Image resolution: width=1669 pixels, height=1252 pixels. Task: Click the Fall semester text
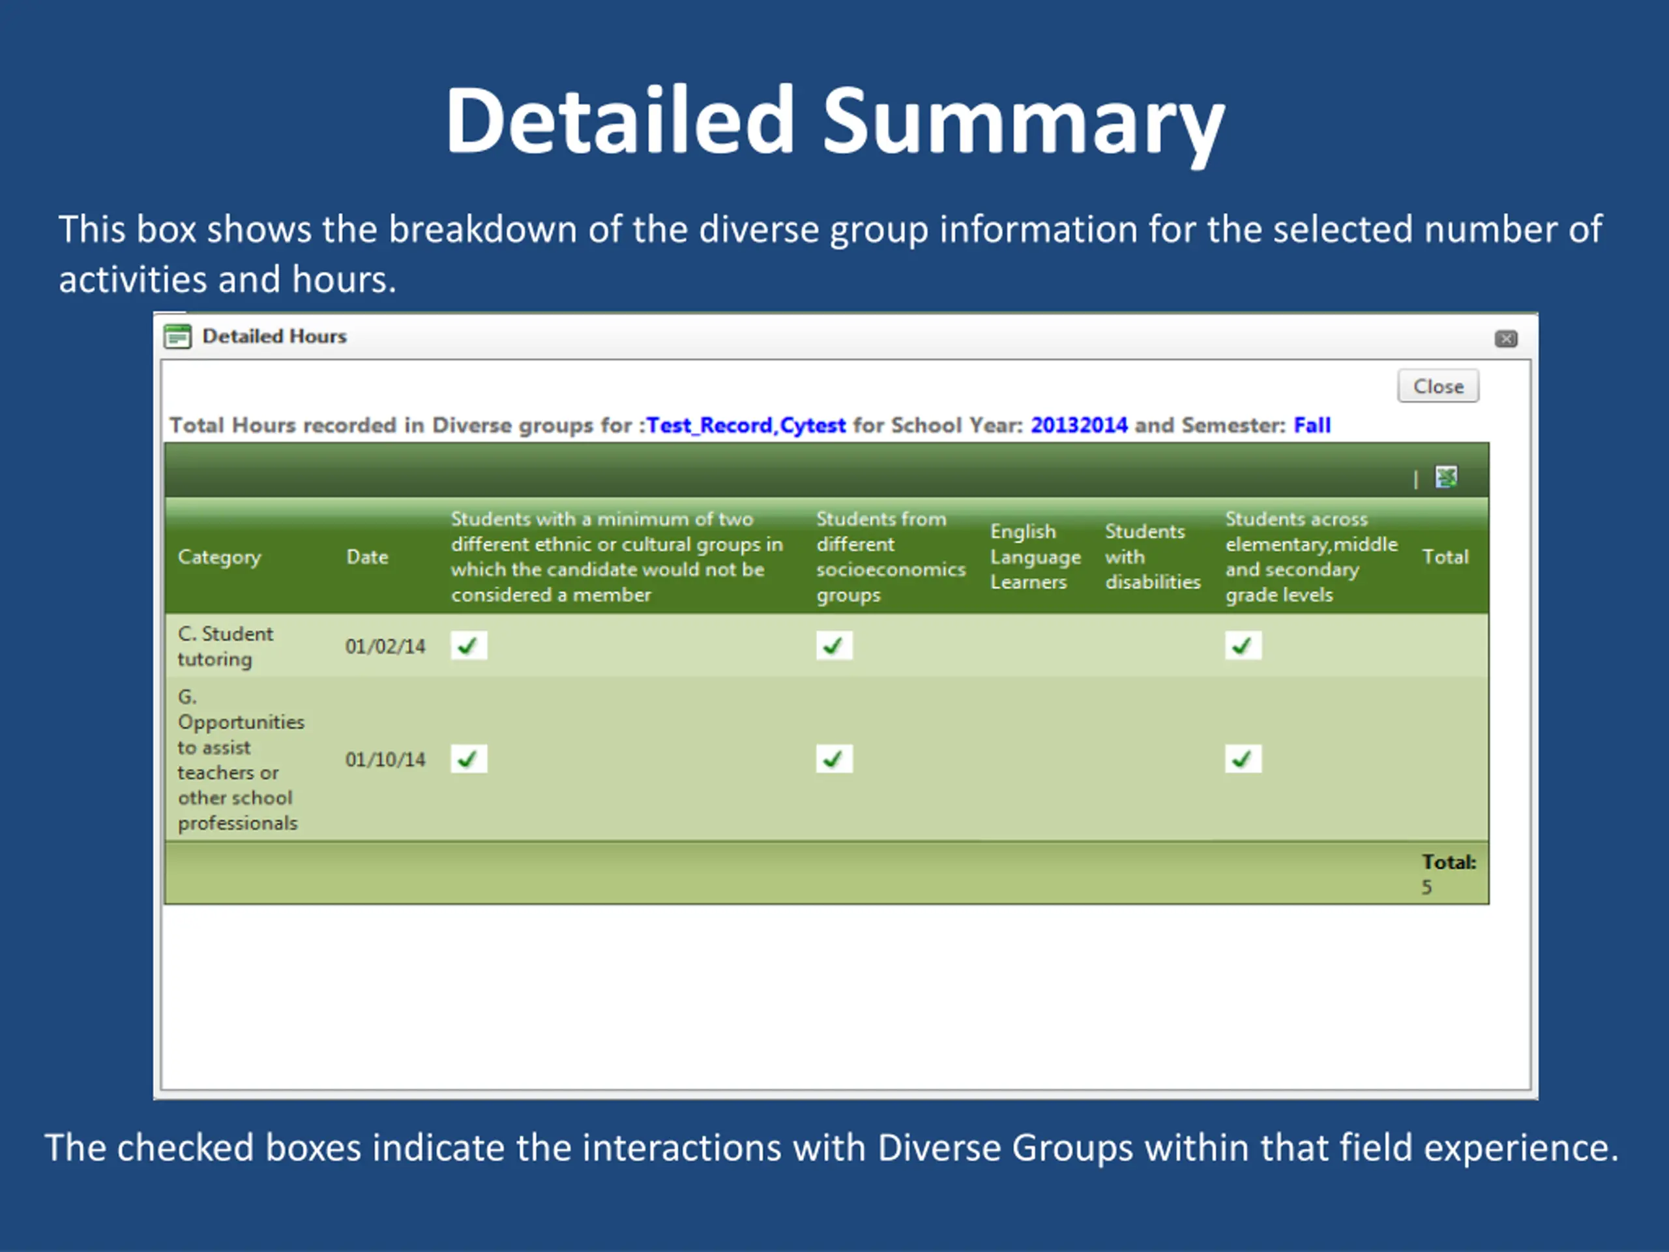pos(1312,425)
